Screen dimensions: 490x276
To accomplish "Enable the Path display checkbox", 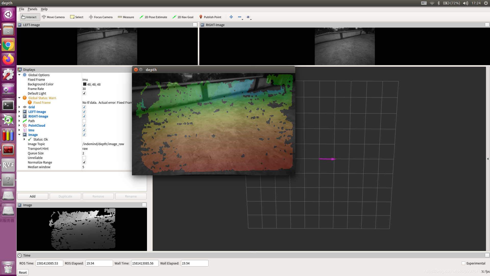I will point(84,121).
